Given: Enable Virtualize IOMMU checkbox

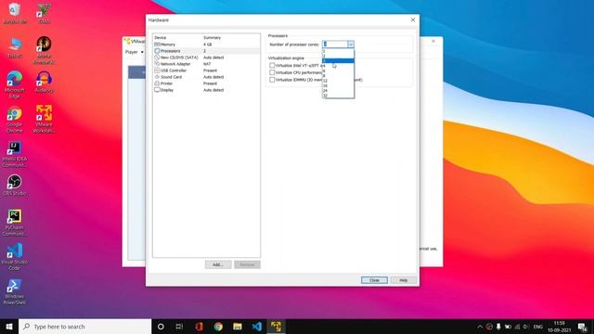Looking at the screenshot, I should (x=272, y=80).
